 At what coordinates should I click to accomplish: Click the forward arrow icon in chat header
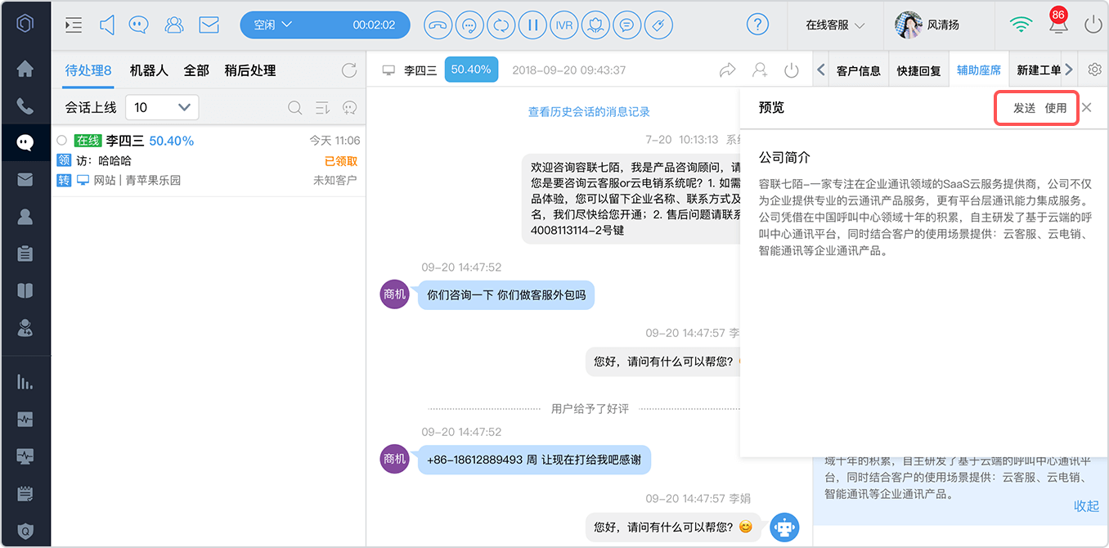click(727, 70)
